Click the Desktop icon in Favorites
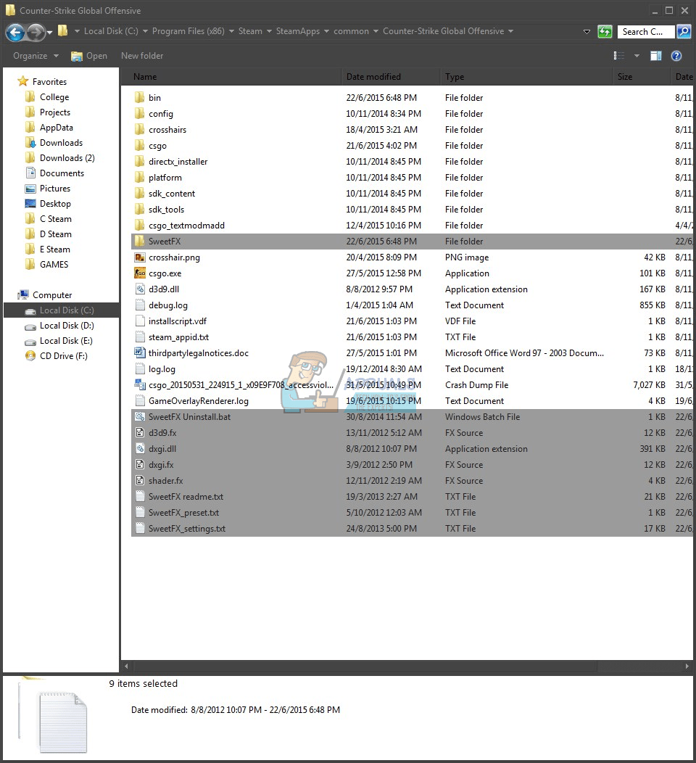This screenshot has width=696, height=763. coord(30,203)
